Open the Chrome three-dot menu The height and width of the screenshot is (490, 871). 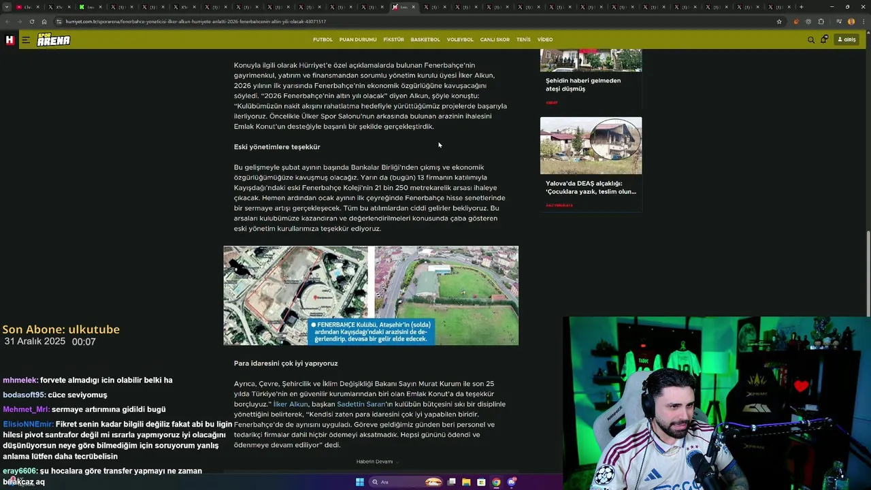pyautogui.click(x=862, y=21)
